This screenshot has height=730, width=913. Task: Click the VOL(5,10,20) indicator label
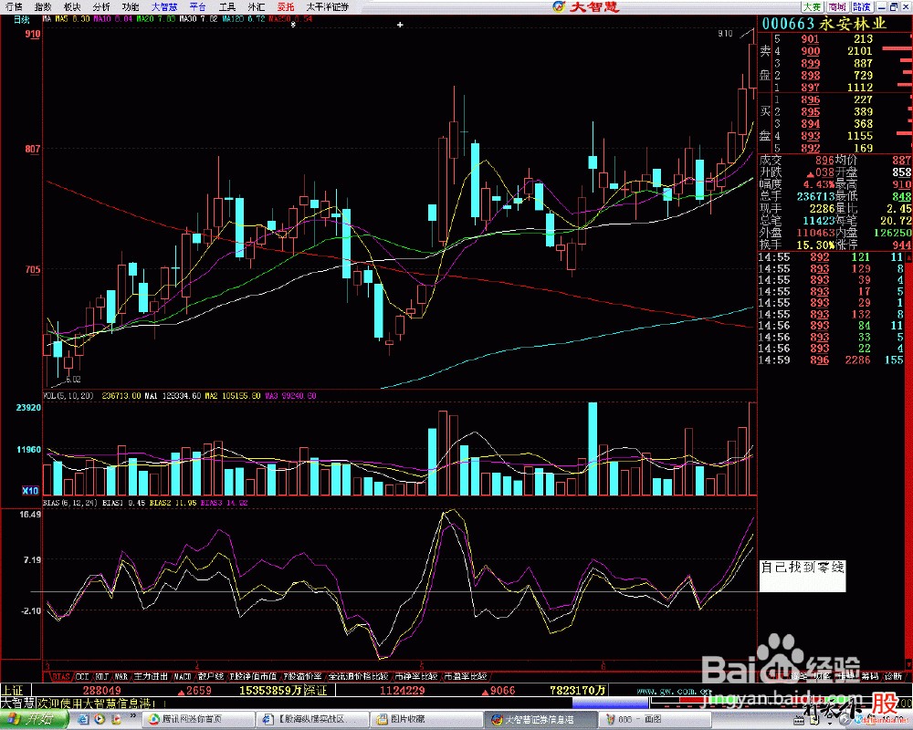click(68, 396)
